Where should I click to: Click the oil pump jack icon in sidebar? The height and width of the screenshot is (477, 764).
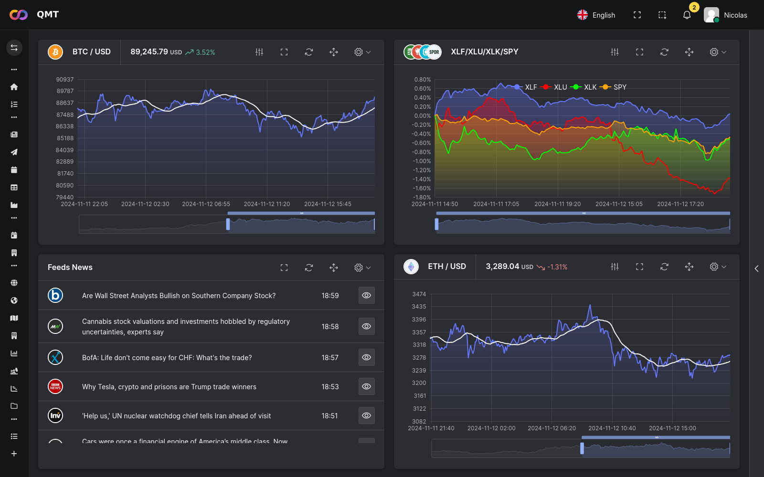pos(14,371)
